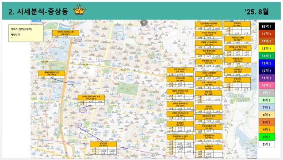Image resolution: width=283 pixels, height=160 pixels.
Task: Click the bright blue 13억↑ legend swatch
Action: (267, 63)
